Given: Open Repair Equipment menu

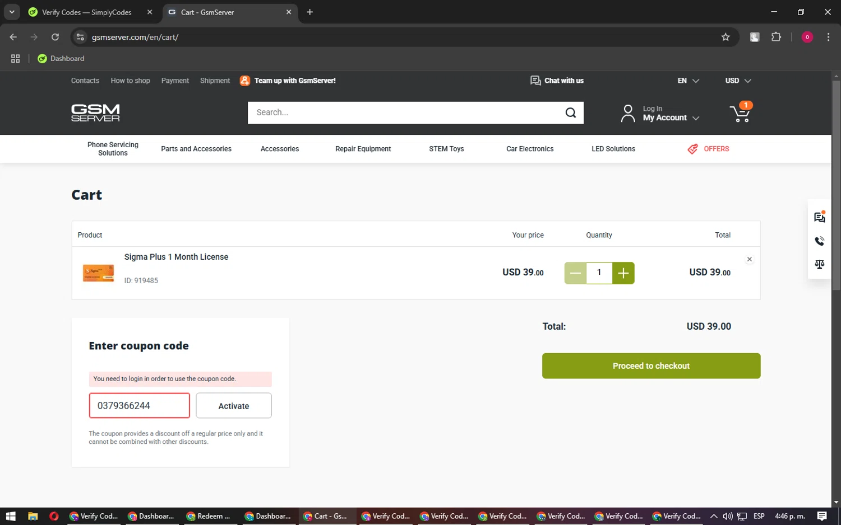Looking at the screenshot, I should (363, 149).
